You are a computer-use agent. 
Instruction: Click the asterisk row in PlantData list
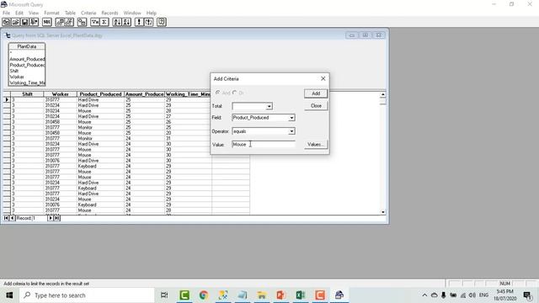(27, 52)
